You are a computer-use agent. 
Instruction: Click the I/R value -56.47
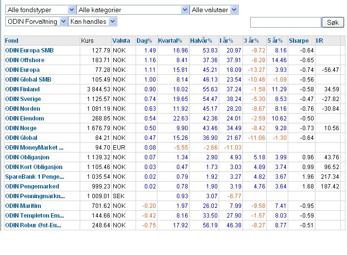[330, 70]
